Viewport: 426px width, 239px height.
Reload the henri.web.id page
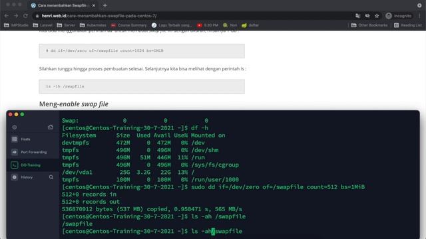[25, 16]
